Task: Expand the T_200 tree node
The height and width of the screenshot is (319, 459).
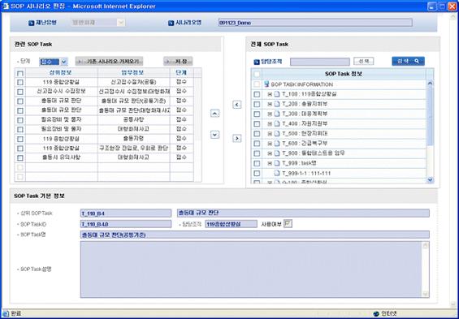Action: 270,104
